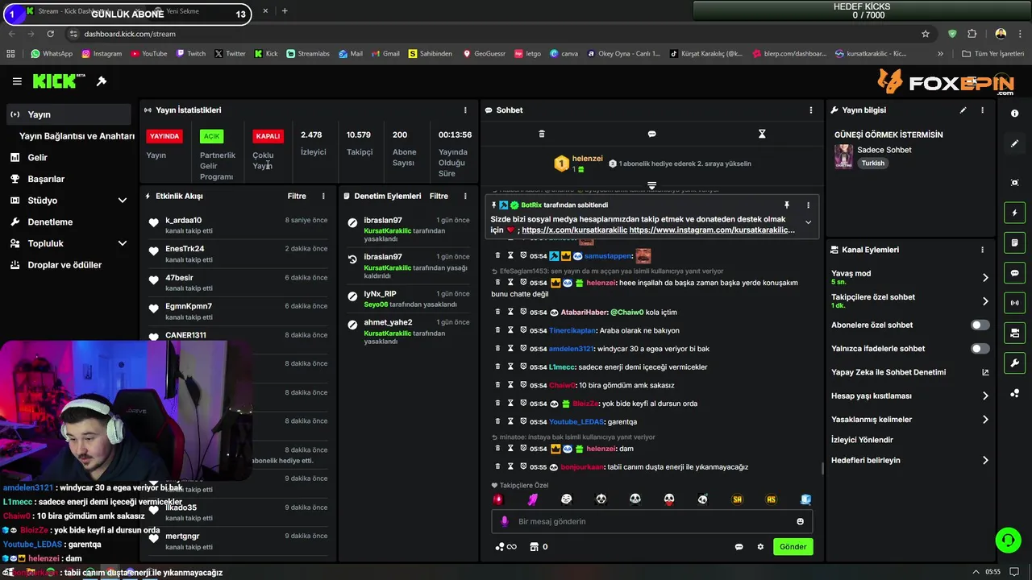Click the pin icon next to KICK logo
This screenshot has height=580, width=1032.
pos(102,81)
